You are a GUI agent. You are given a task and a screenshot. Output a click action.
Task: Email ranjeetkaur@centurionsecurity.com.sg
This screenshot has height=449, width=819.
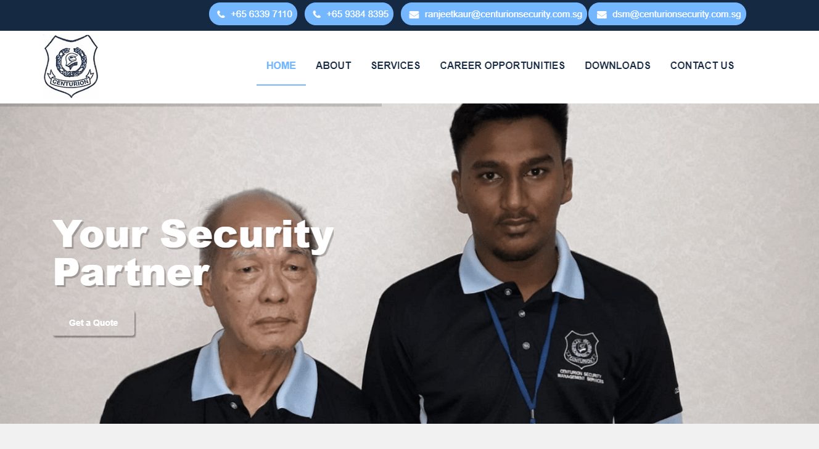point(494,14)
